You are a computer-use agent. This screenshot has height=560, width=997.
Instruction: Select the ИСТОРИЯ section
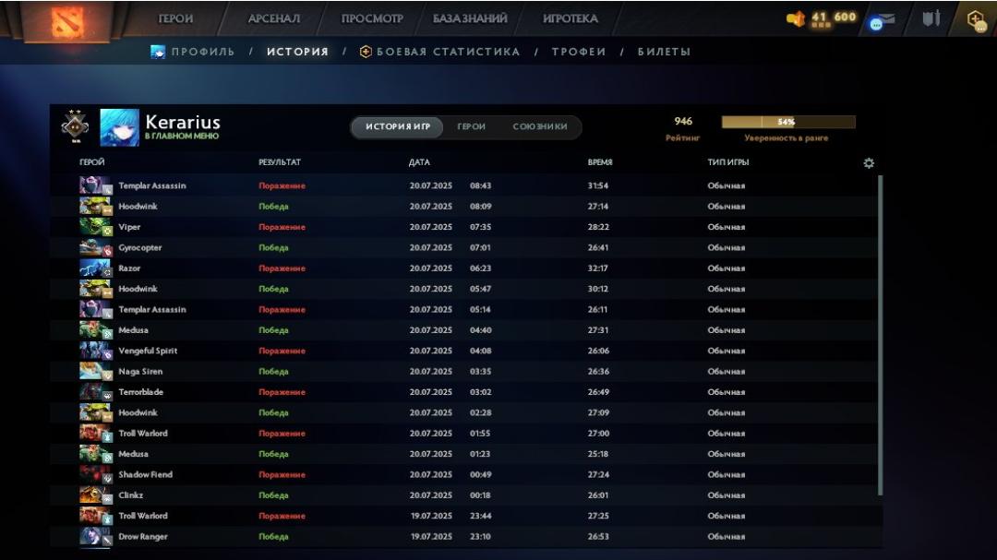(x=297, y=52)
